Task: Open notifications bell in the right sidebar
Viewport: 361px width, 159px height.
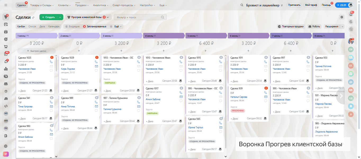Action: 351,14
